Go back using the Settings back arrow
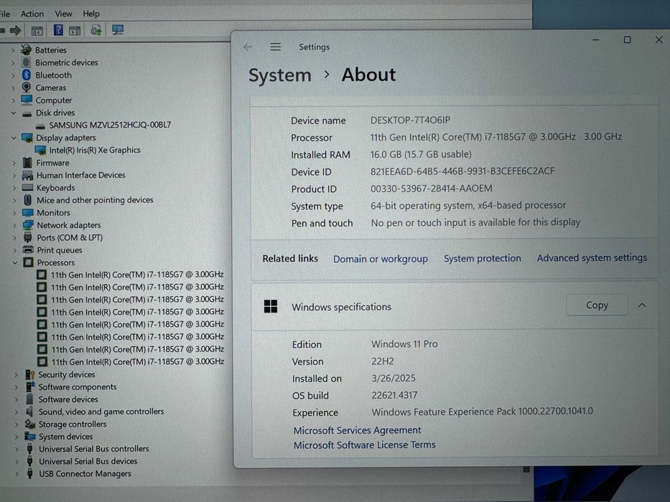 point(248,47)
